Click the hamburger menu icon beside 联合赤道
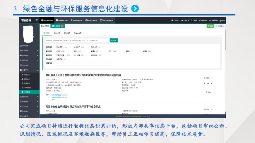Image resolution: width=255 pixels, height=143 pixels. coord(37,20)
